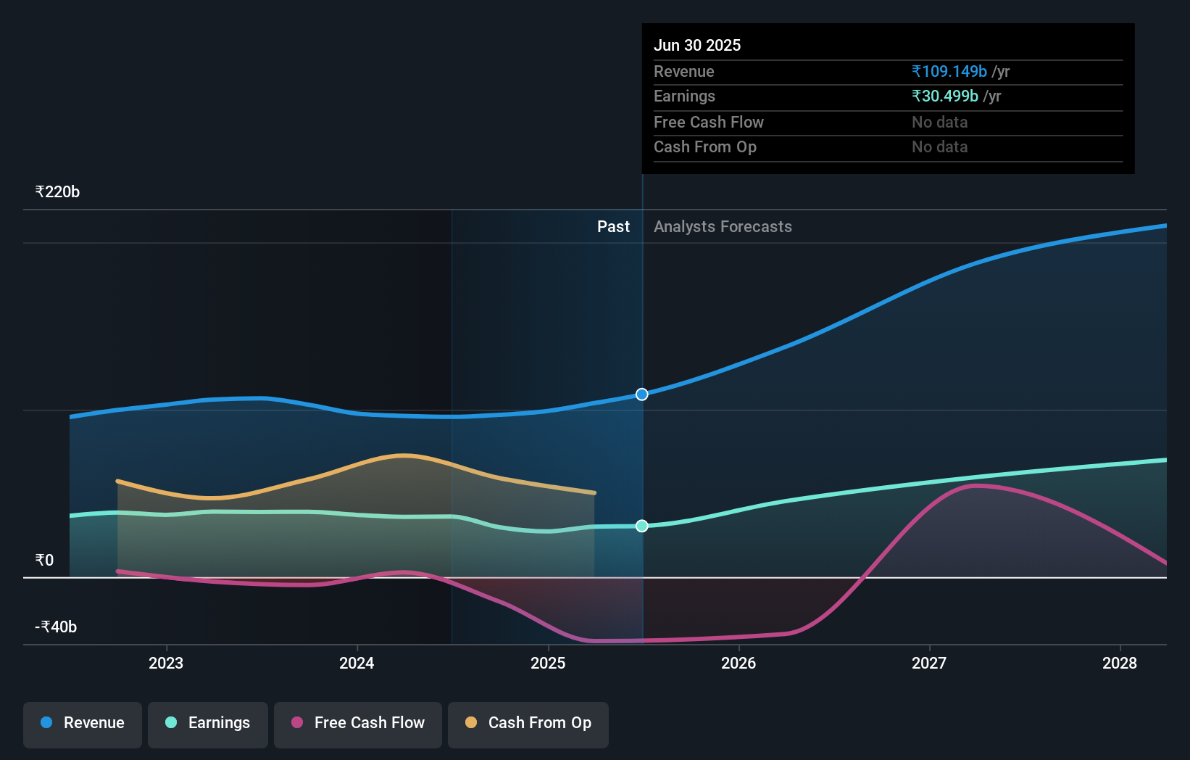Toggle the Revenue series visibility
Screen dimensions: 1190x760
point(82,723)
